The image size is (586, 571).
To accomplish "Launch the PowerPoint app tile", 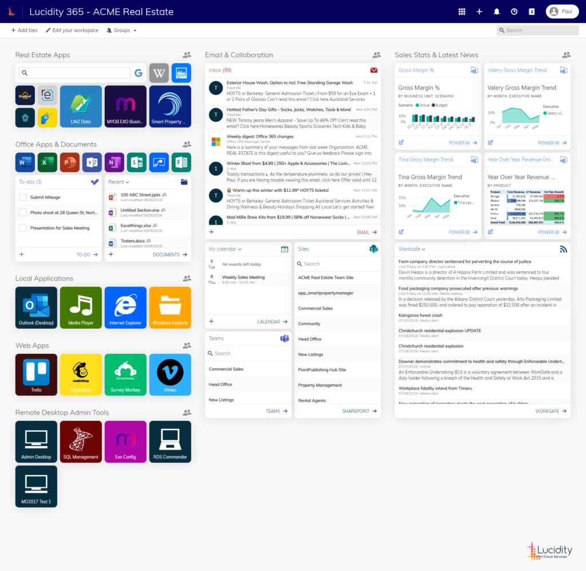I will tap(70, 162).
